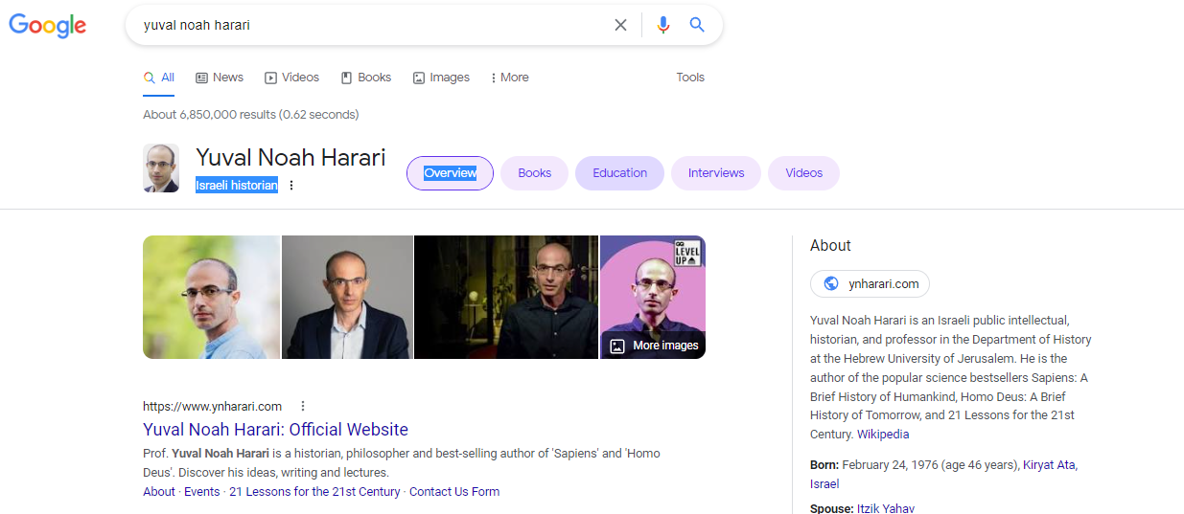The width and height of the screenshot is (1184, 514).
Task: Open first photo with green background
Action: click(211, 297)
